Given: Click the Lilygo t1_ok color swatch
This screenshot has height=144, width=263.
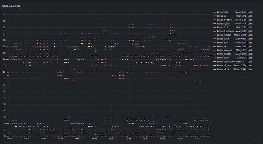Looking at the screenshot, I should point(215,27).
